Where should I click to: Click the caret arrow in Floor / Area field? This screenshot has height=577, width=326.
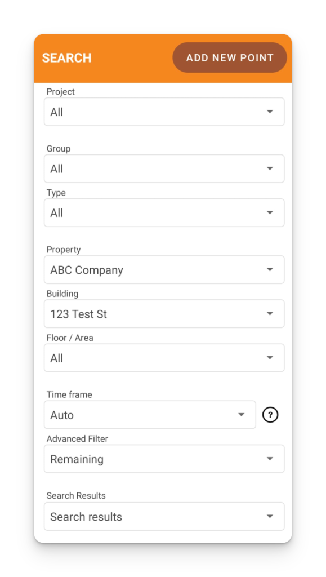270,358
